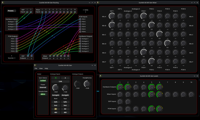Image resolution: width=200 pixels, height=120 pixels.
Task: Open the Help menu
Action: (46, 68)
